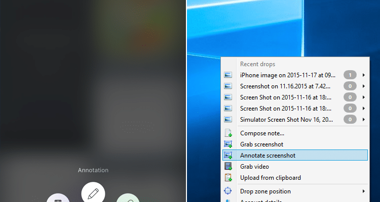Expand submenu arrow for Screenshot on 11.16.2015

tap(364, 86)
